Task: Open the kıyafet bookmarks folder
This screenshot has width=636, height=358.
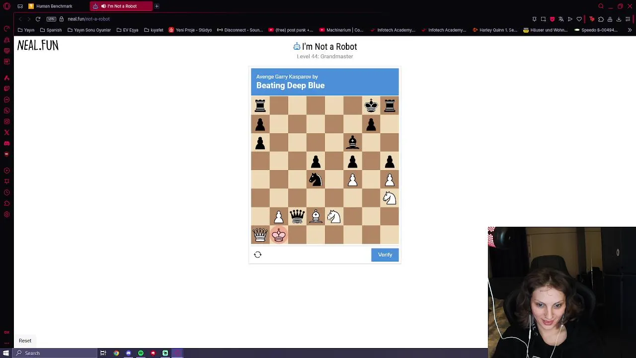Action: pyautogui.click(x=154, y=30)
